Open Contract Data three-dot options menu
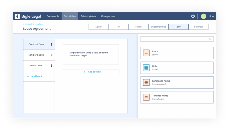Image resolution: width=229 pixels, height=131 pixels. pyautogui.click(x=51, y=44)
